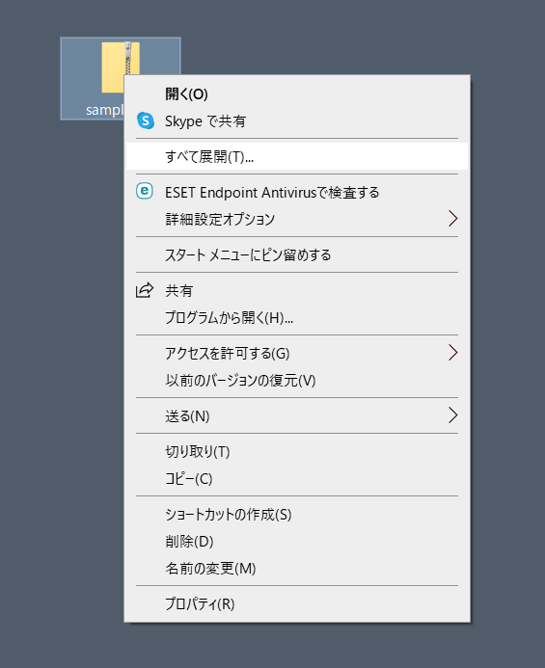Click the ESET Endpoint Antivirus icon
The height and width of the screenshot is (668, 545).
point(145,191)
